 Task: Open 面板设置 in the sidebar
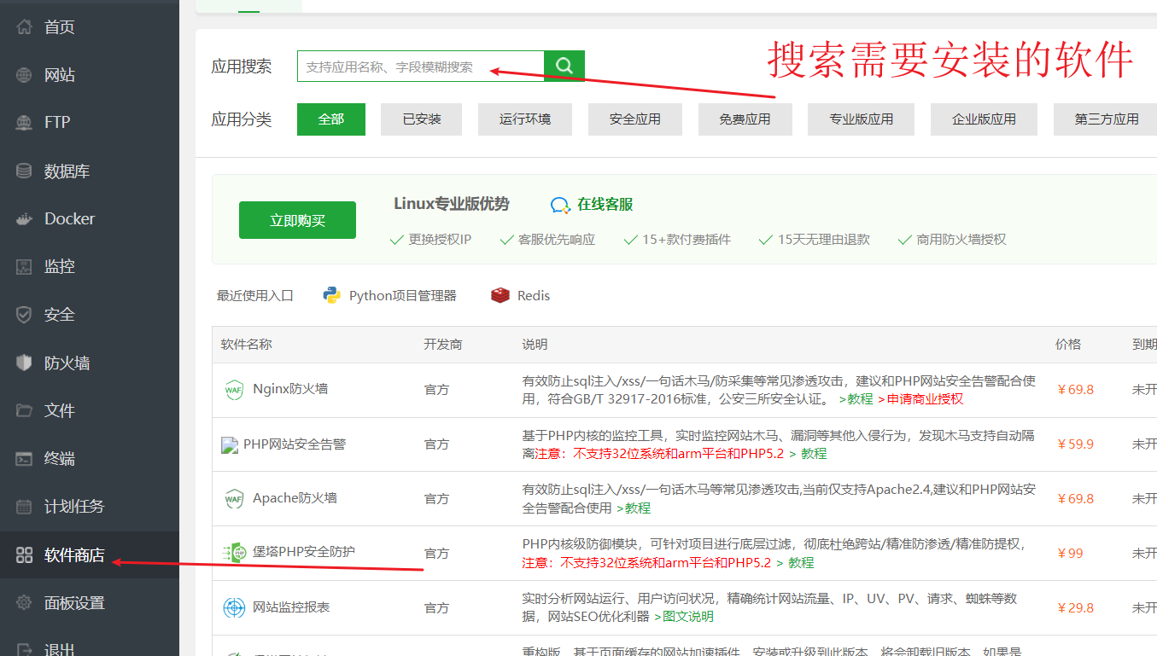[74, 603]
